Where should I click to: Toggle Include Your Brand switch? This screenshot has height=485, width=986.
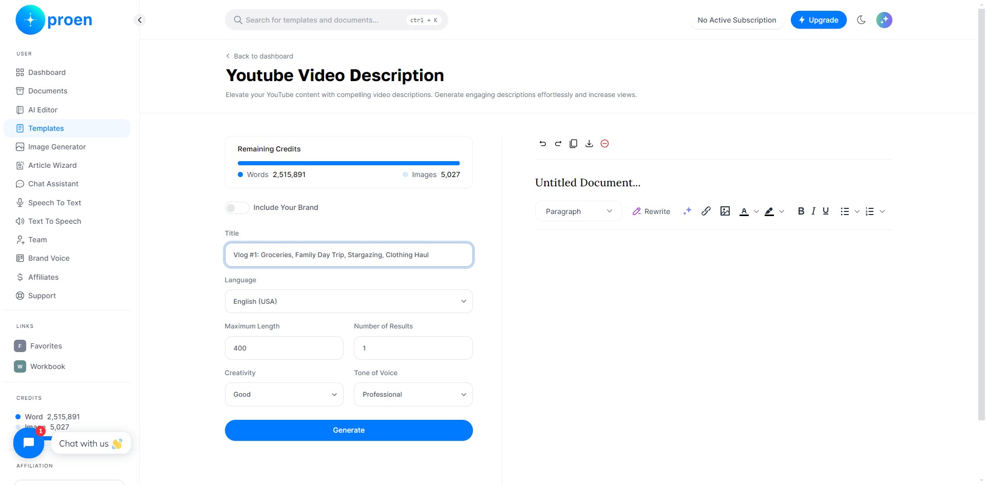pos(237,208)
